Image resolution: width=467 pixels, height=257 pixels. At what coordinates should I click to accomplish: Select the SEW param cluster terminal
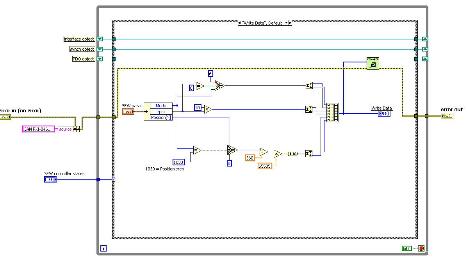[128, 112]
